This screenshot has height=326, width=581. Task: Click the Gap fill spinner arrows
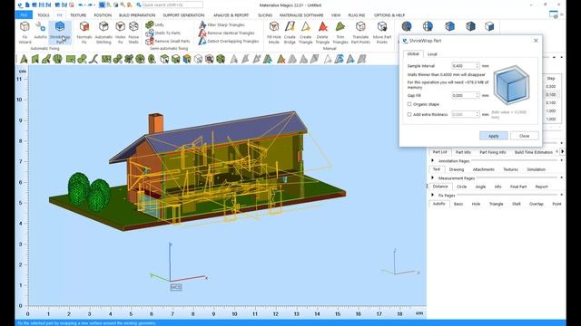478,95
